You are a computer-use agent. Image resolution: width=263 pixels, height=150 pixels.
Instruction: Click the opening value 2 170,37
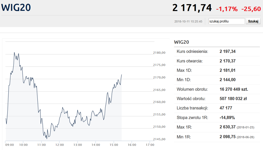[227, 61]
